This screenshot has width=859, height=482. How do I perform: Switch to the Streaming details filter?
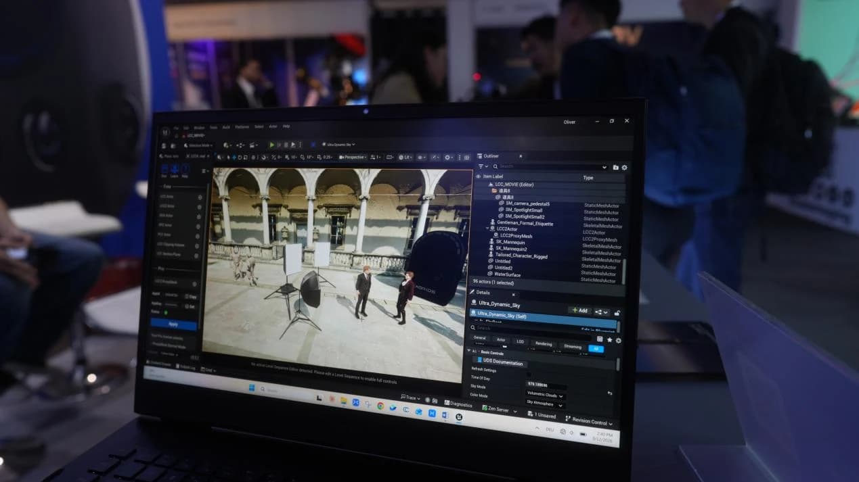click(573, 347)
